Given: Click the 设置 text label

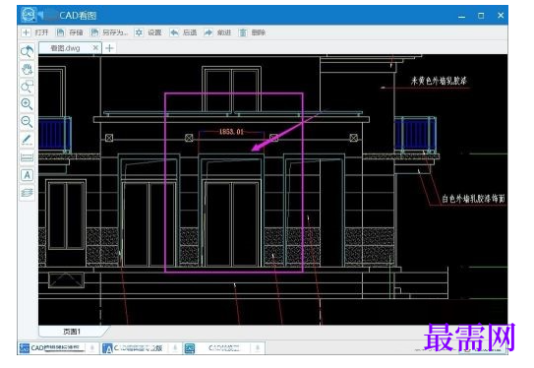Looking at the screenshot, I should coord(154,32).
